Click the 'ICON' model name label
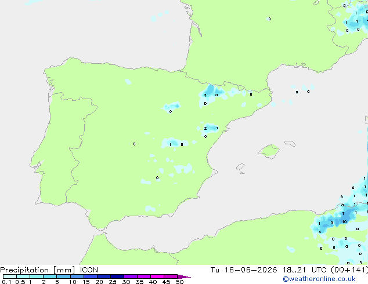This screenshot has width=368, height=284. click(x=89, y=270)
